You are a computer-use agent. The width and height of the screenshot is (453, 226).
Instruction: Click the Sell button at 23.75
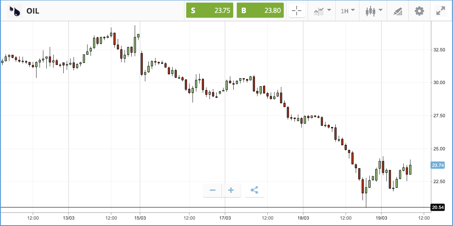pos(210,11)
